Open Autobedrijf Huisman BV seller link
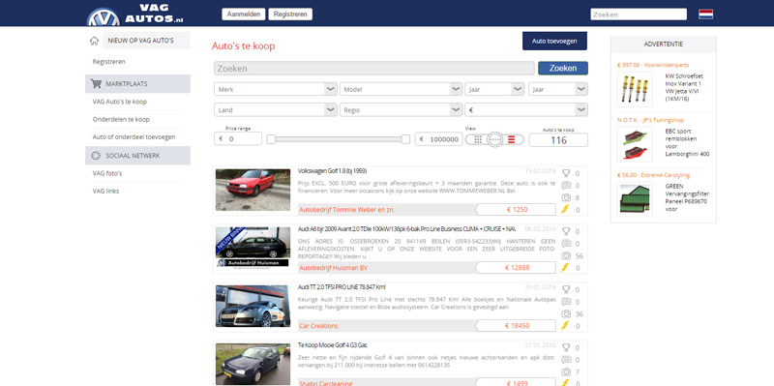The width and height of the screenshot is (774, 386). [x=333, y=268]
